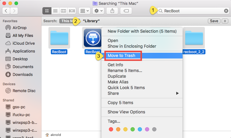The width and height of the screenshot is (231, 138).
Task: Click the Favorites sidebar heading
Action: click(10, 21)
